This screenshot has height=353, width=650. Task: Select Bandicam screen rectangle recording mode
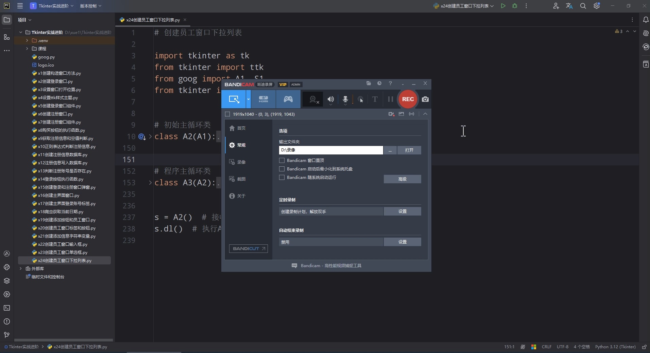(x=234, y=99)
